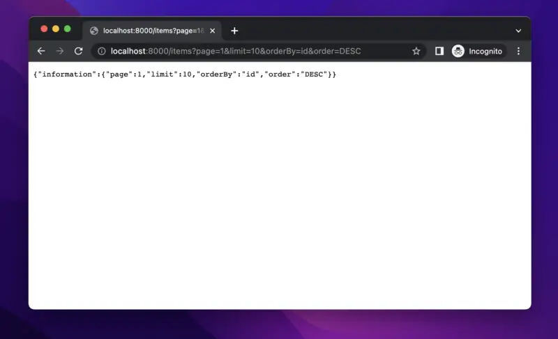Click the yellow minimize window button
The height and width of the screenshot is (339, 558).
pyautogui.click(x=56, y=29)
